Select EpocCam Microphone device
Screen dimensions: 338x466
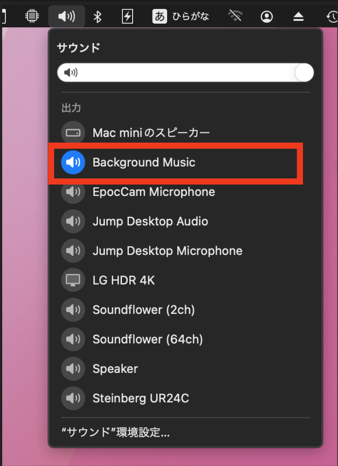click(154, 192)
